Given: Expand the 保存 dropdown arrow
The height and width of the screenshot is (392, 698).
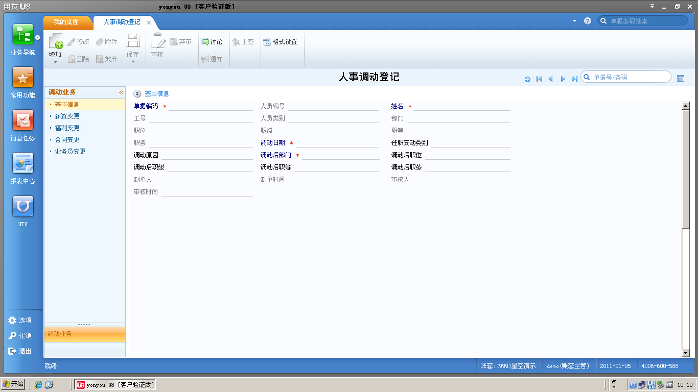Looking at the screenshot, I should pos(133,62).
